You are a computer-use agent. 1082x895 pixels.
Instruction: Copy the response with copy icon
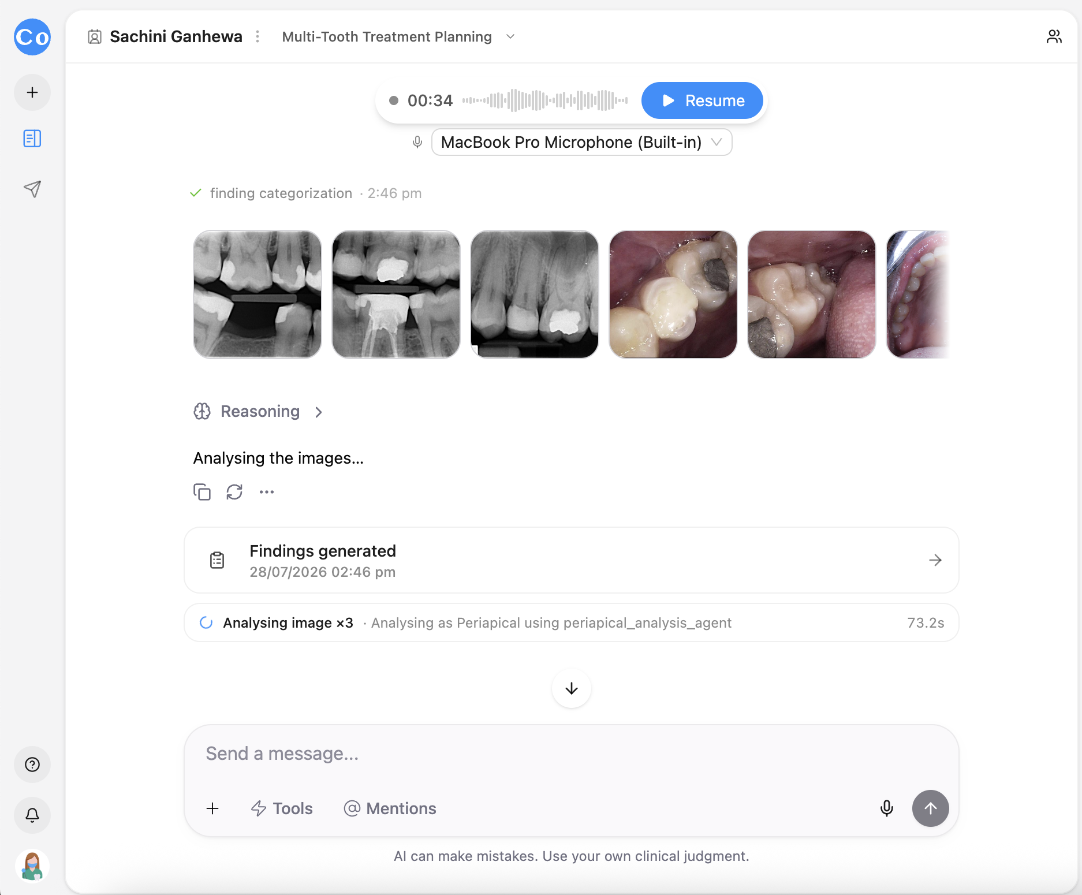[x=202, y=492]
